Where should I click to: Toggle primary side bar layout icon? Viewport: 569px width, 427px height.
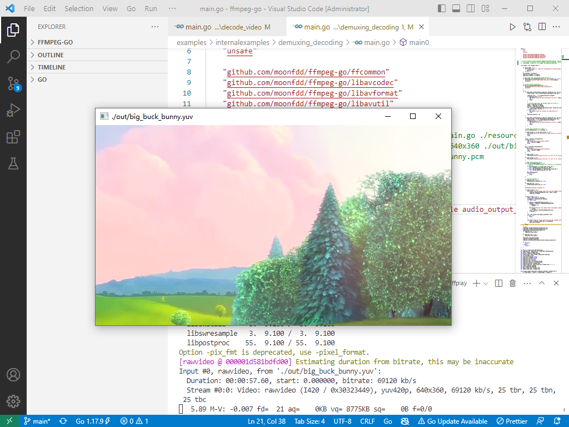(x=442, y=8)
